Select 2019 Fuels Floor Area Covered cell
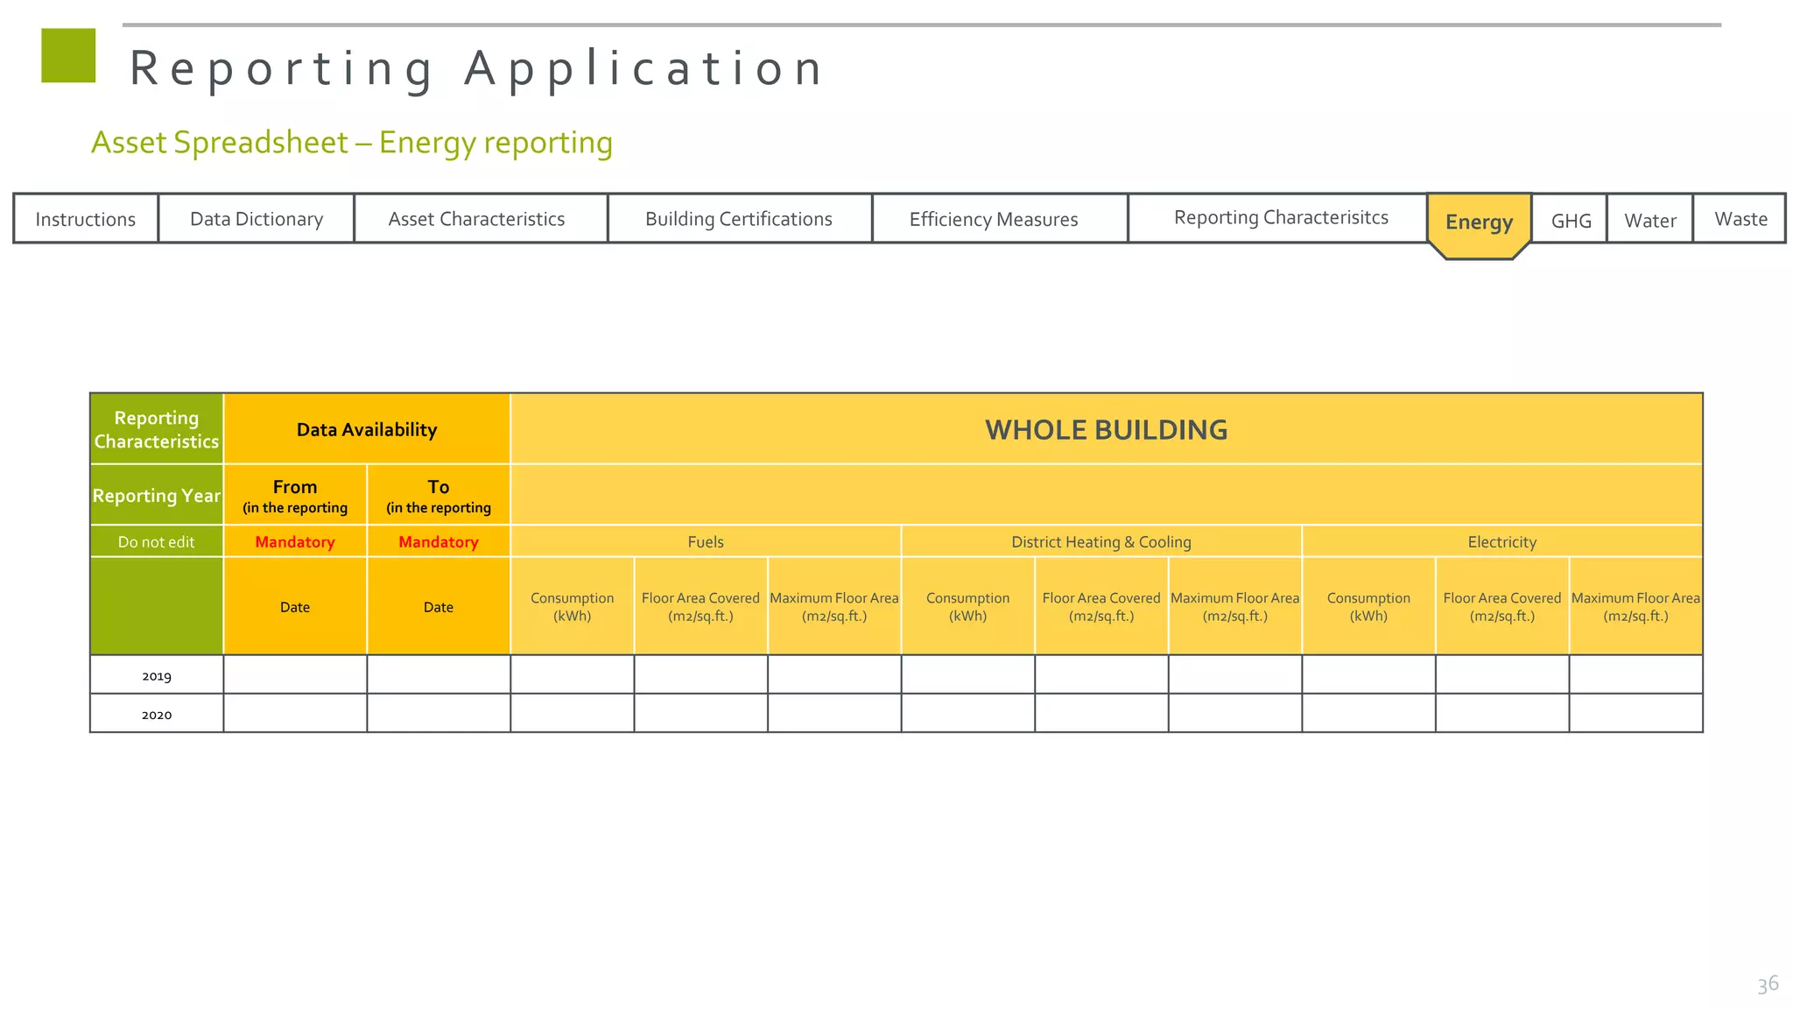This screenshot has height=1009, width=1793. [x=701, y=674]
